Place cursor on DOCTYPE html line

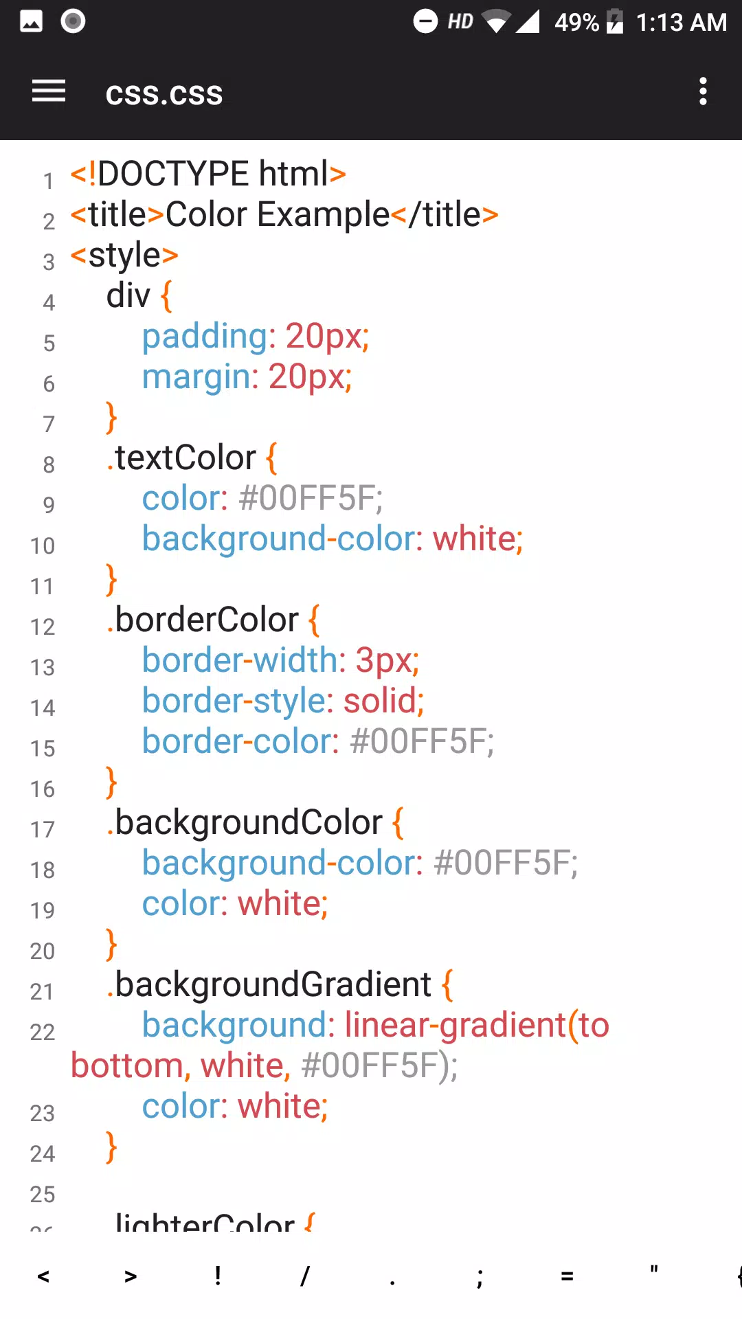point(207,174)
